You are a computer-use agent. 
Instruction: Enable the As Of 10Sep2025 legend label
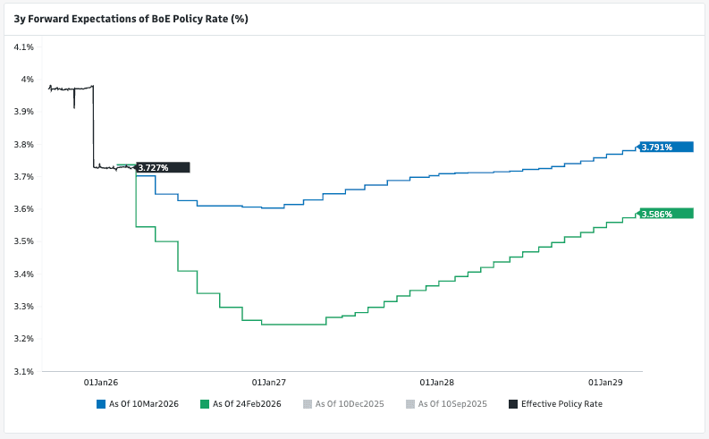[452, 404]
